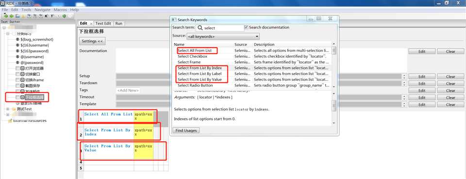This screenshot has height=179, width=466.
Task: Tick the 打开浏览器 test case checkbox
Action: point(17,69)
